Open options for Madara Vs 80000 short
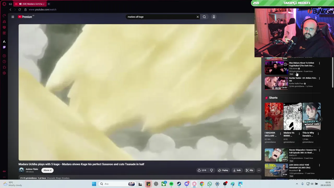334x188 pixels. 299,134
